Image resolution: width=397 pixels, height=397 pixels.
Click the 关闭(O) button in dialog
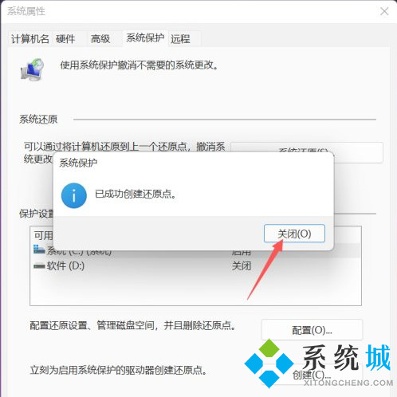[294, 234]
